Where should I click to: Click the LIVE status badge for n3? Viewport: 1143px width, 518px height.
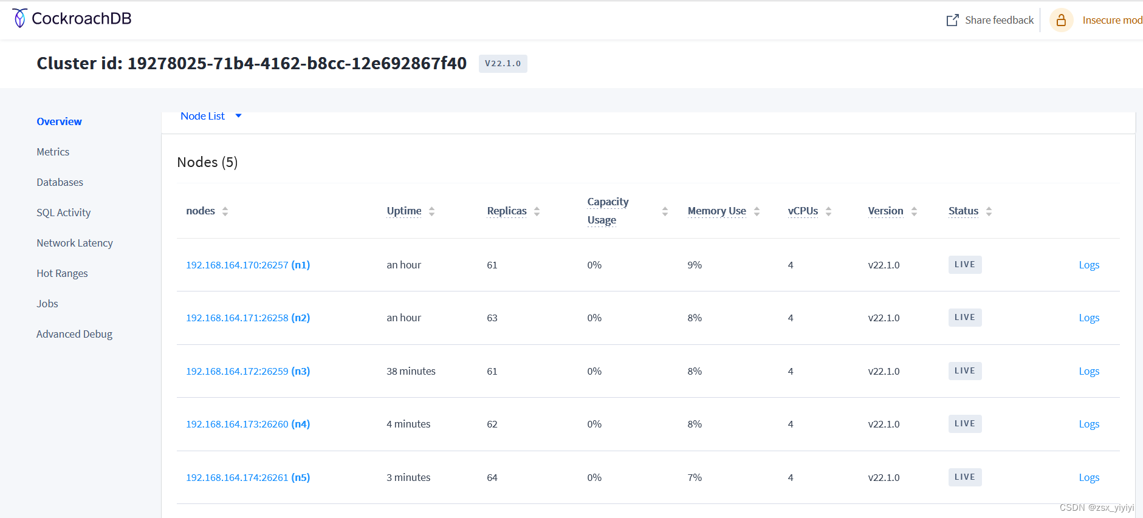[x=965, y=371]
